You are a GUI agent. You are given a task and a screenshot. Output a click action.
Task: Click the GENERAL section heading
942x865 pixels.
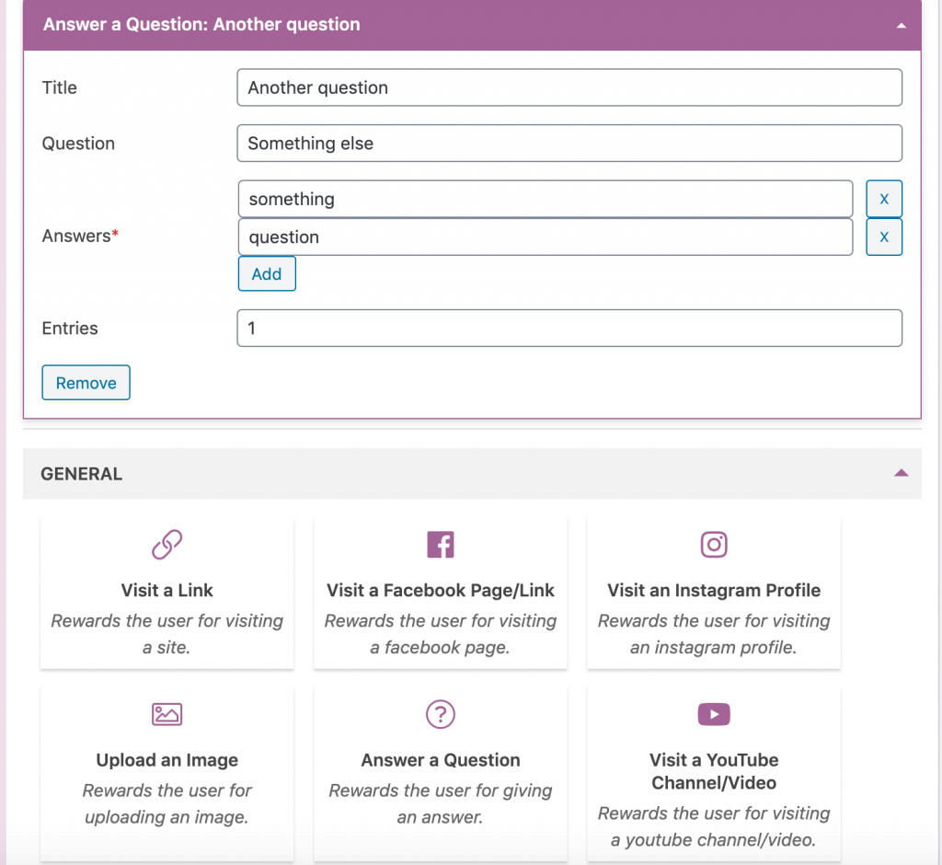pyautogui.click(x=82, y=474)
